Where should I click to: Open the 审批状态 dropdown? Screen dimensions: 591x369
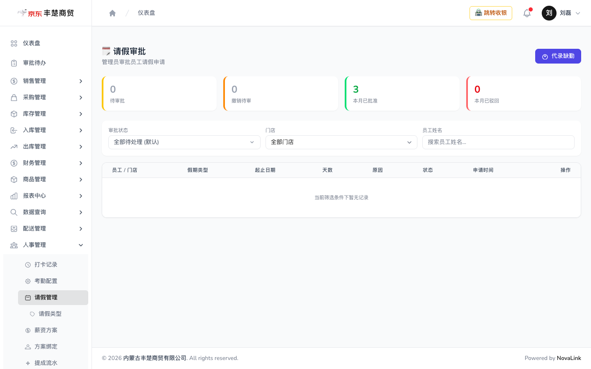[x=184, y=142]
